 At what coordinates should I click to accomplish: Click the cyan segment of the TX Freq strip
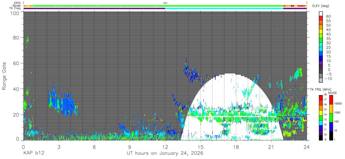224,8
